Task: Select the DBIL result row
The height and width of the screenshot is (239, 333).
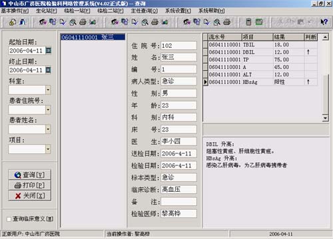Action: (260, 52)
